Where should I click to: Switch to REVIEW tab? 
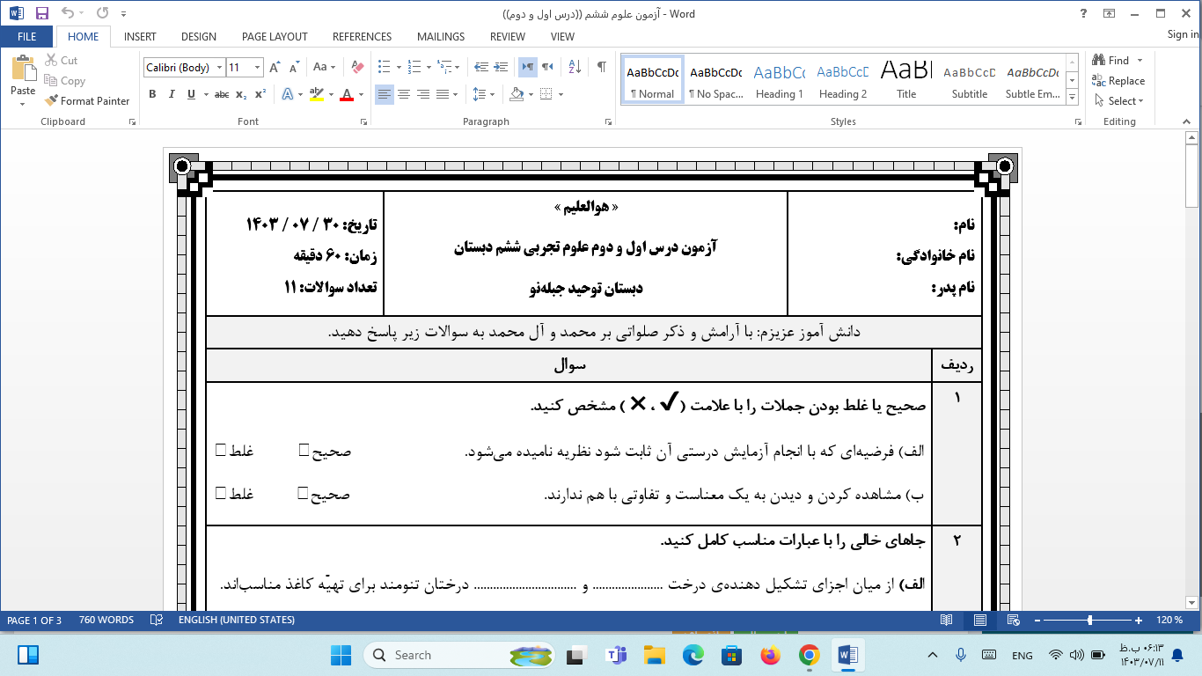[507, 37]
